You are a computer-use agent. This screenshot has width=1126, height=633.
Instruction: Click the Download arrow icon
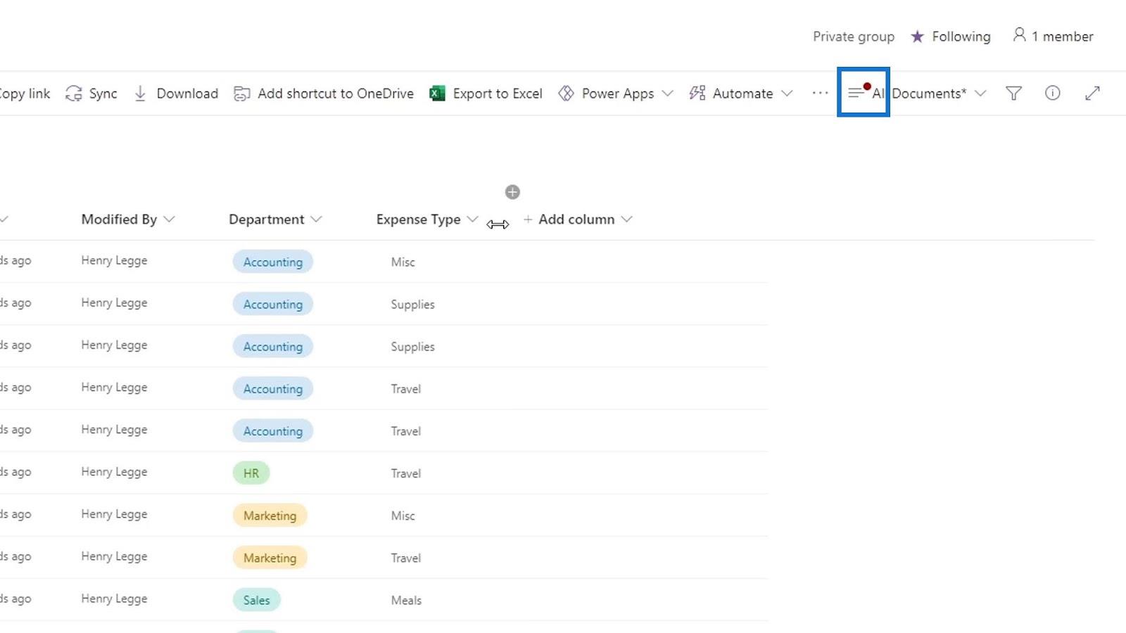(x=140, y=94)
